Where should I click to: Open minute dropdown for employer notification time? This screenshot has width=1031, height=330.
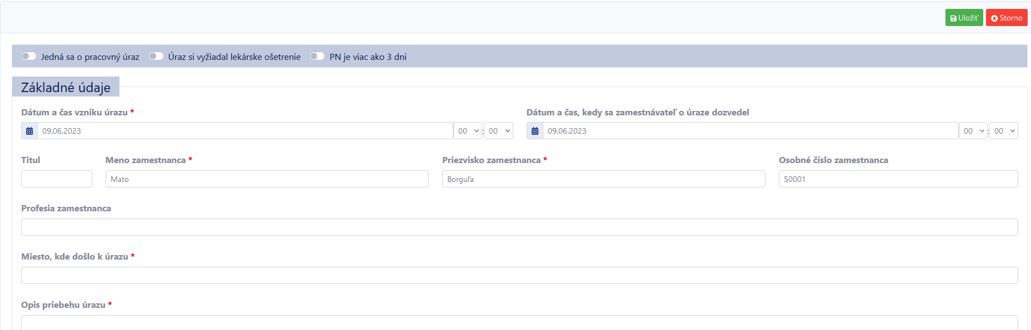click(x=1004, y=131)
